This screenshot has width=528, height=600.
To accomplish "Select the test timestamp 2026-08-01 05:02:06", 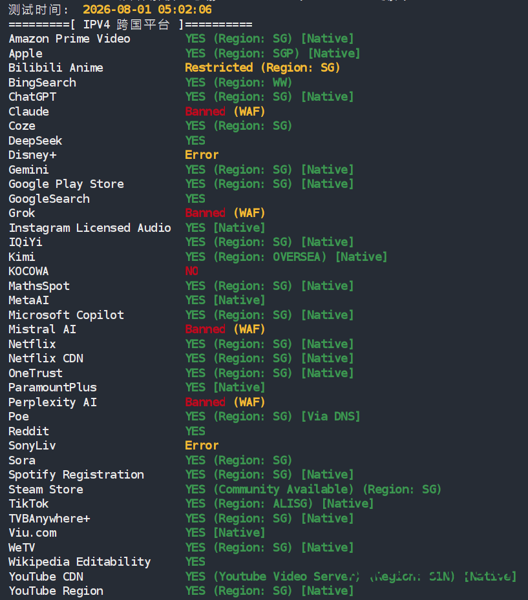I will 147,10.
